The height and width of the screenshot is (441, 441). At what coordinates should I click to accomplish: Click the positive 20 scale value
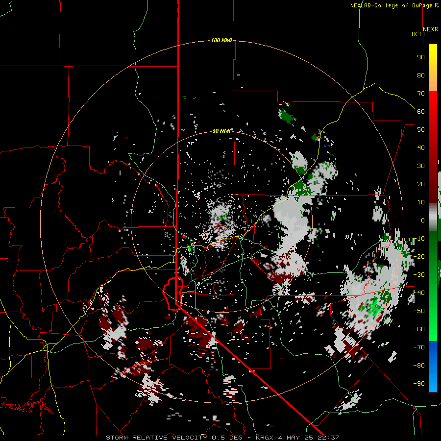[x=421, y=184]
